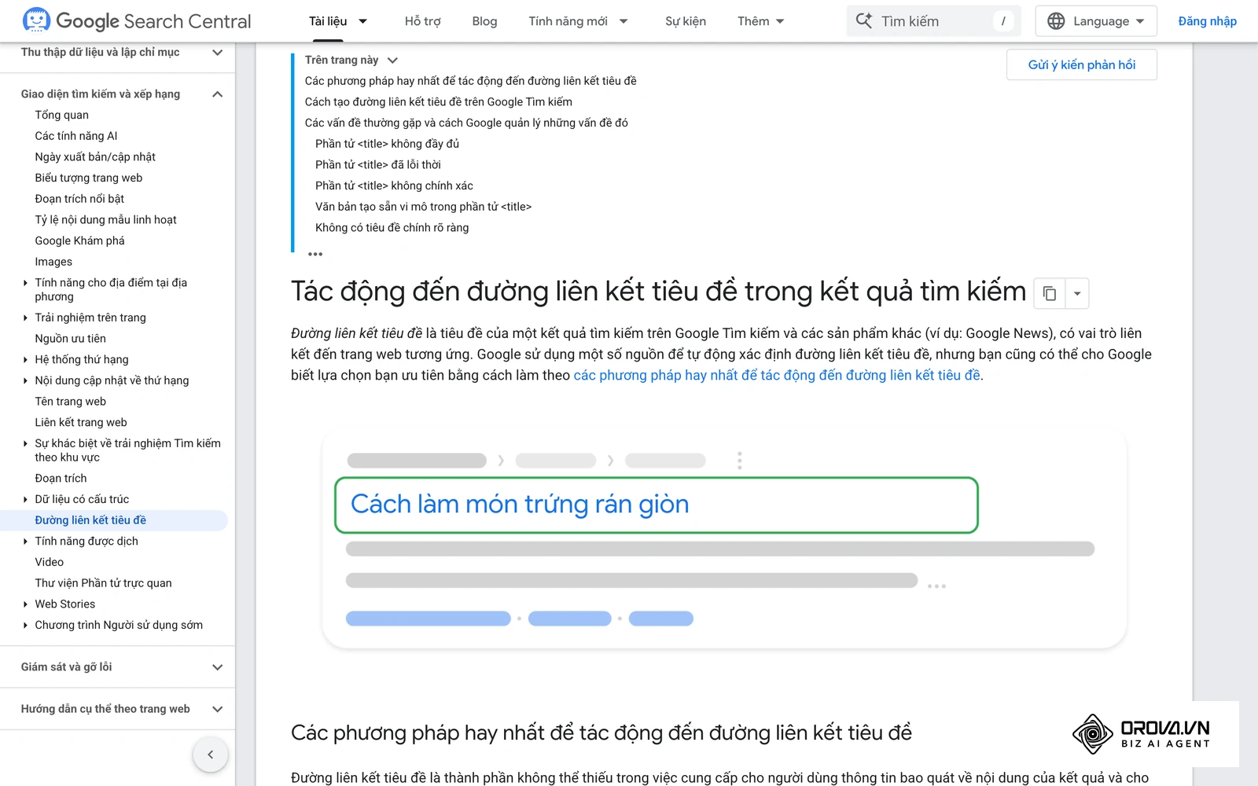Click Gửi ý kiến phản hồi button
The height and width of the screenshot is (786, 1258).
(x=1082, y=64)
